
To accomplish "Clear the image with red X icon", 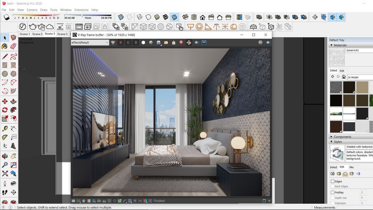I will point(181,43).
